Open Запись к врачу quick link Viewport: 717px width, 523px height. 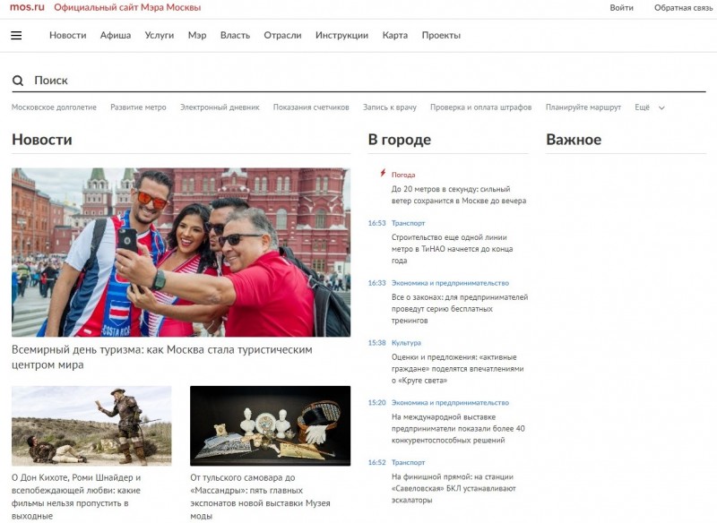pyautogui.click(x=390, y=107)
